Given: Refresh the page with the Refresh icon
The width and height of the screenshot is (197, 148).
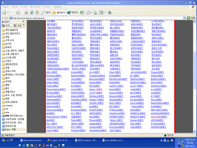Looking at the screenshot, I should [31, 13].
